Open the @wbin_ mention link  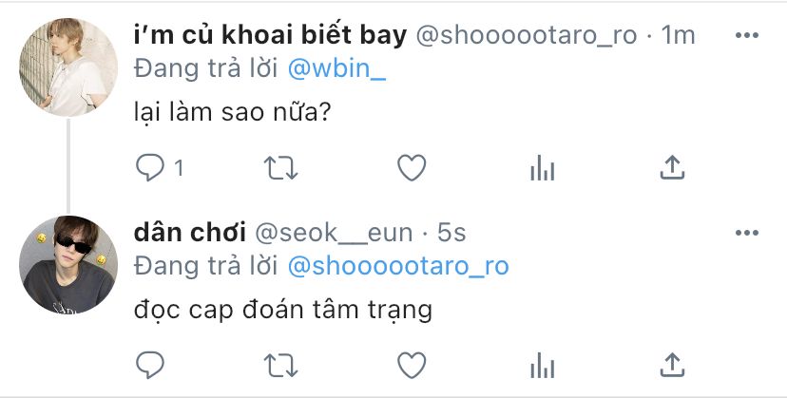pyautogui.click(x=336, y=68)
